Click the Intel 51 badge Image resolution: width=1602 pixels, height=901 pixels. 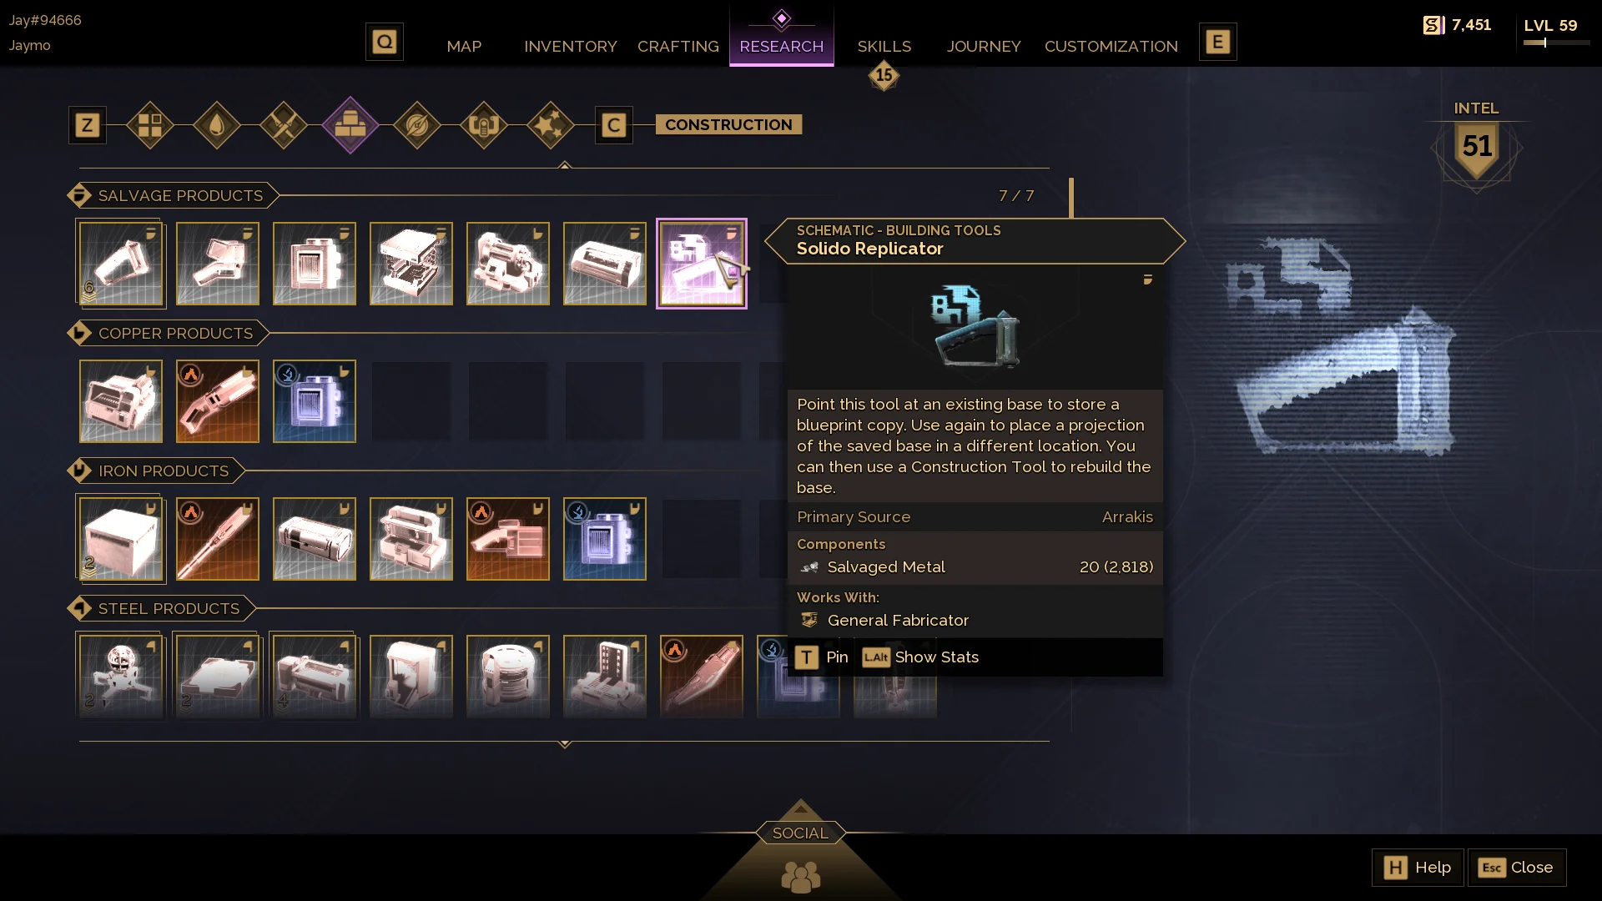pyautogui.click(x=1477, y=148)
